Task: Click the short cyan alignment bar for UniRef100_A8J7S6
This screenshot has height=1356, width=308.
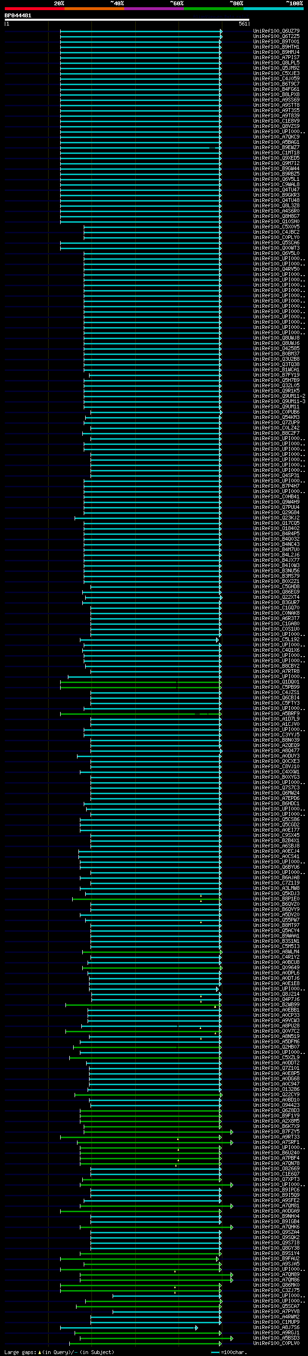Action: [128, 1328]
